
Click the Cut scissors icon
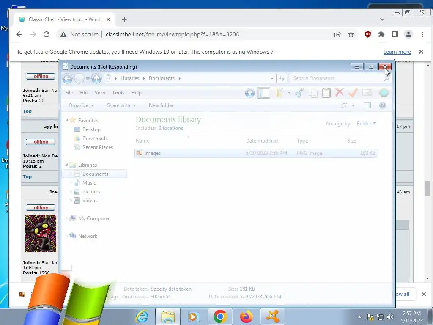(x=300, y=93)
